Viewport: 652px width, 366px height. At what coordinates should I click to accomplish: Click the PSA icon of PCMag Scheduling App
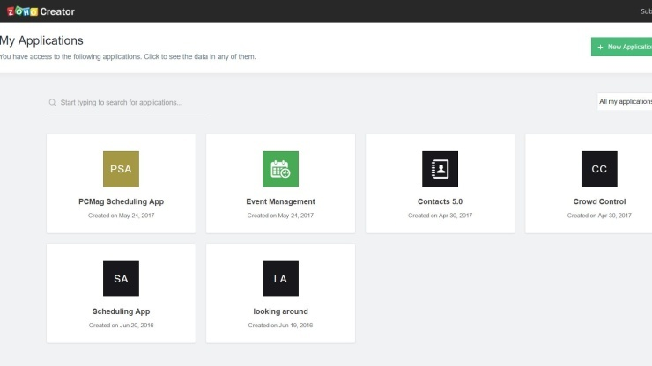pos(121,169)
